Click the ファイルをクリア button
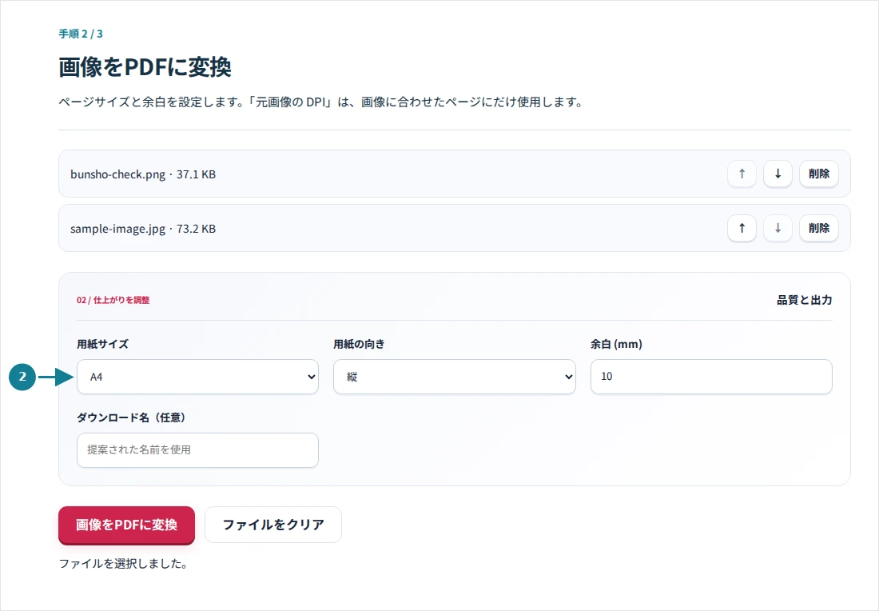 (273, 525)
